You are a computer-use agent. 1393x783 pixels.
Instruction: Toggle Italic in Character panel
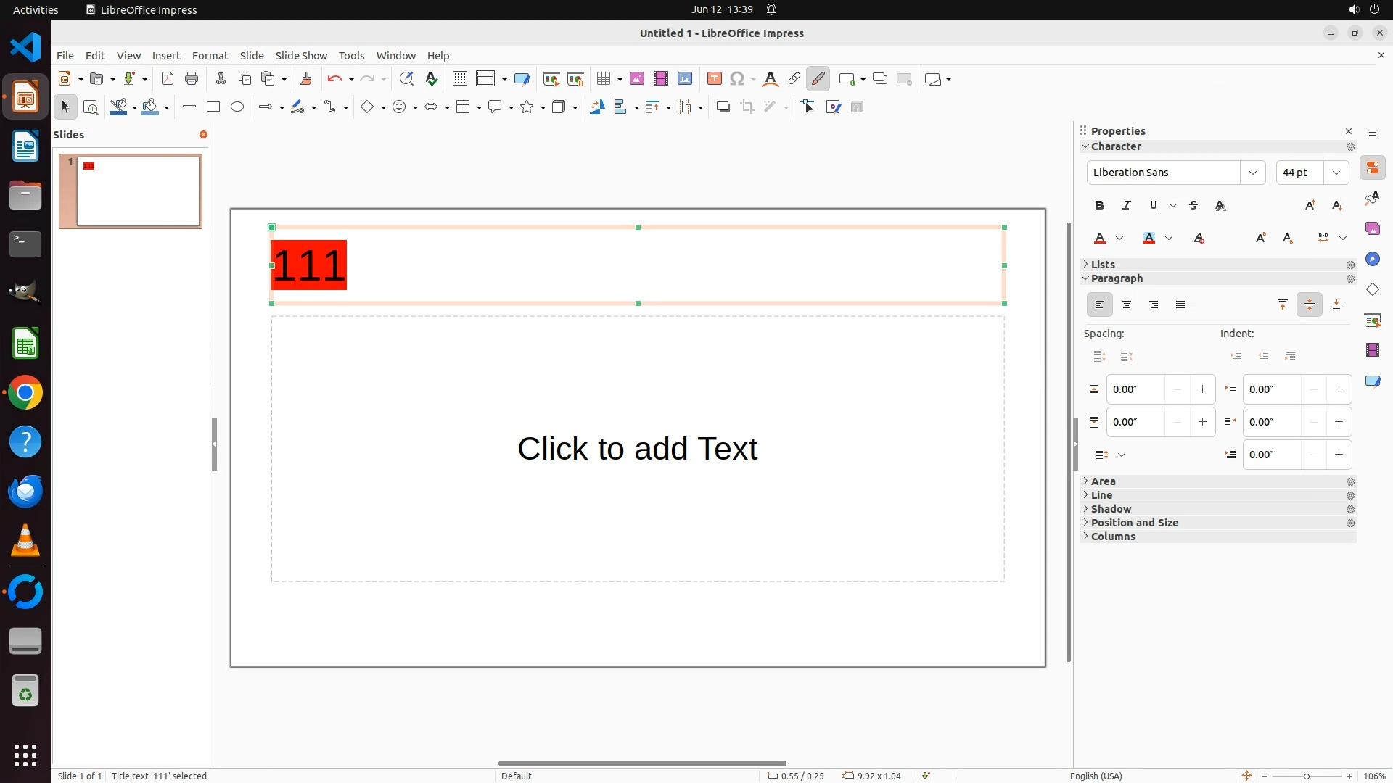(x=1127, y=206)
